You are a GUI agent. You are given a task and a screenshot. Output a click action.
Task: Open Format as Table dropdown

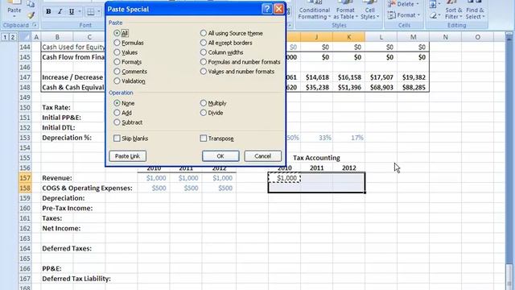[345, 14]
